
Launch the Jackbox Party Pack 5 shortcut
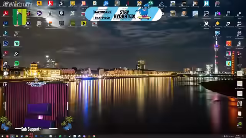(x=229, y=43)
